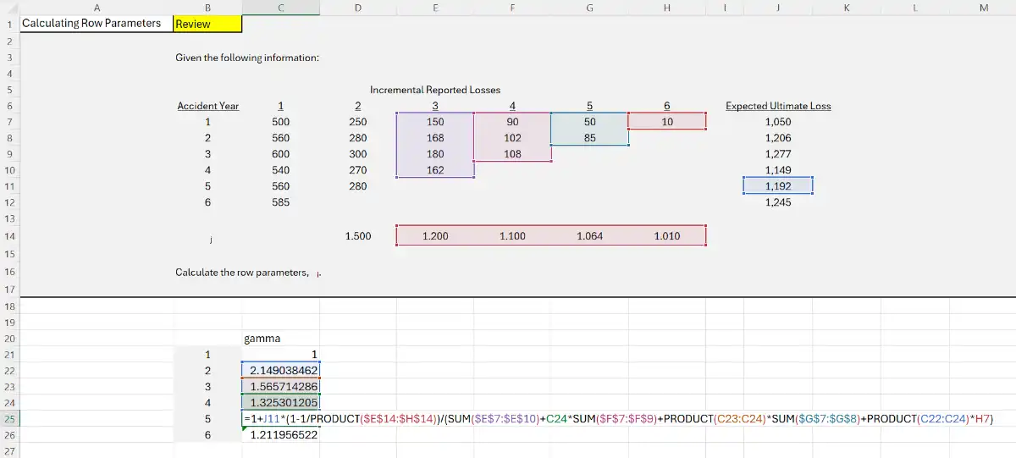Viewport: 1016px width, 458px height.
Task: Click the 1.500 factor cell
Action: tap(358, 236)
